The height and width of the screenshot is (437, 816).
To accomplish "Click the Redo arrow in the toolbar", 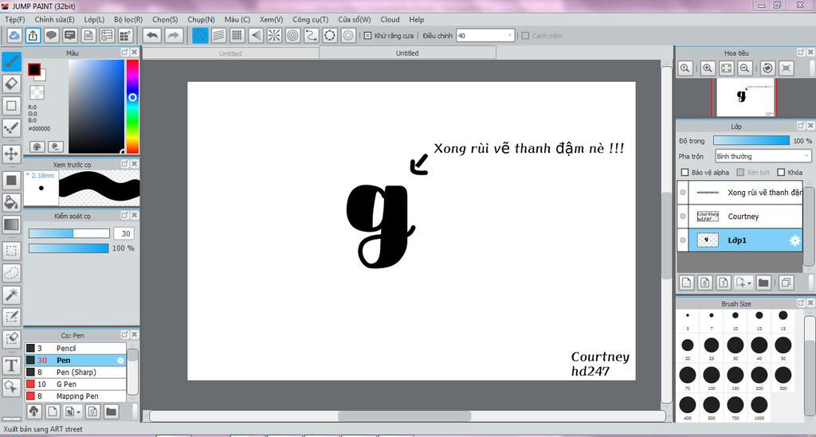I will pos(173,35).
